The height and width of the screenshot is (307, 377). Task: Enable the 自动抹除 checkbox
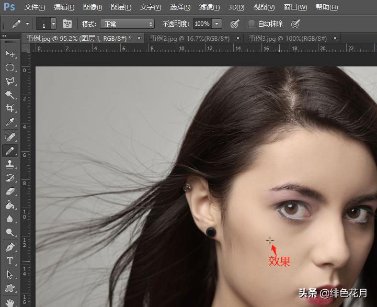point(251,24)
